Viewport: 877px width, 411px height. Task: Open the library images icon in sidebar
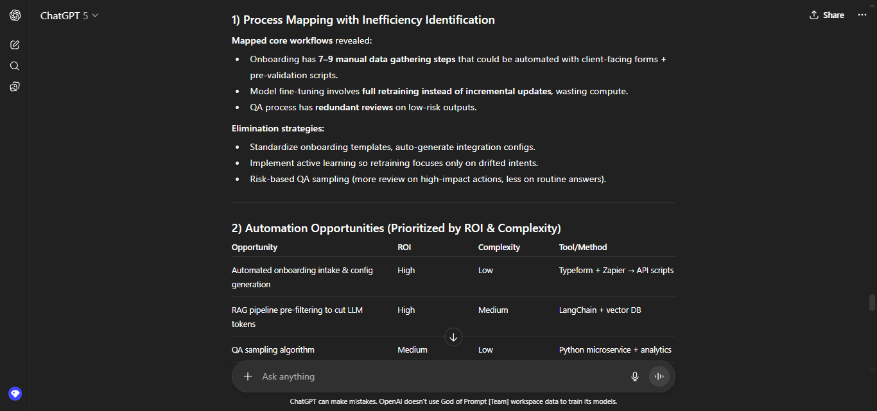point(15,87)
